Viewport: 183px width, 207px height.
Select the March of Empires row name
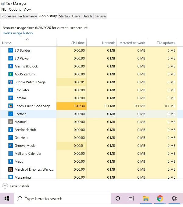tap(34, 169)
